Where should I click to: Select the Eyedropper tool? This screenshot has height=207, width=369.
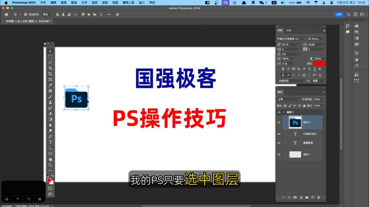click(x=50, y=85)
